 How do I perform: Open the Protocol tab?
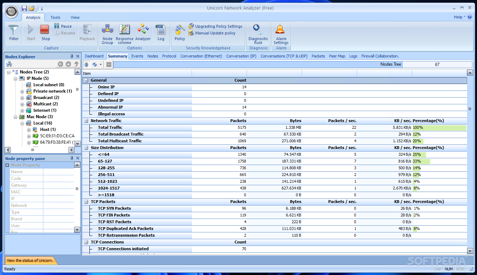pos(169,56)
